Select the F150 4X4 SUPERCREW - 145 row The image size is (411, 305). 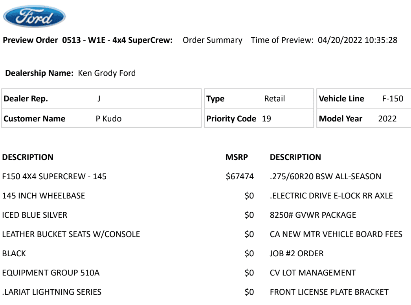(54, 176)
